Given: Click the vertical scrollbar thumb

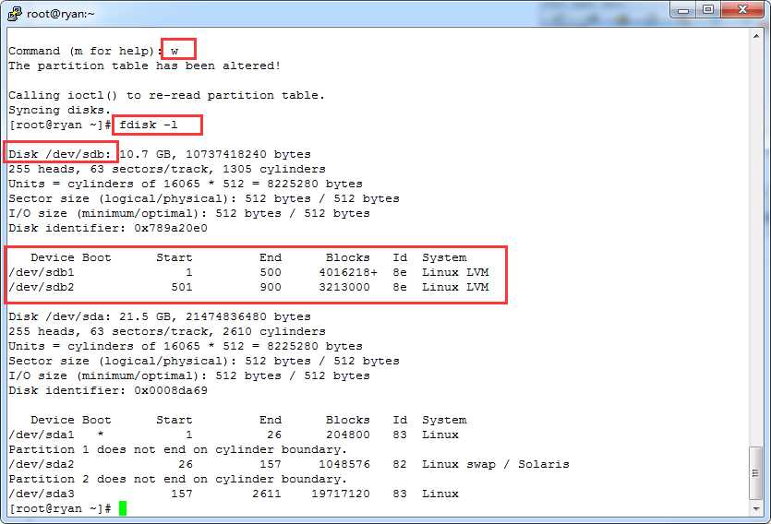Looking at the screenshot, I should [x=756, y=473].
